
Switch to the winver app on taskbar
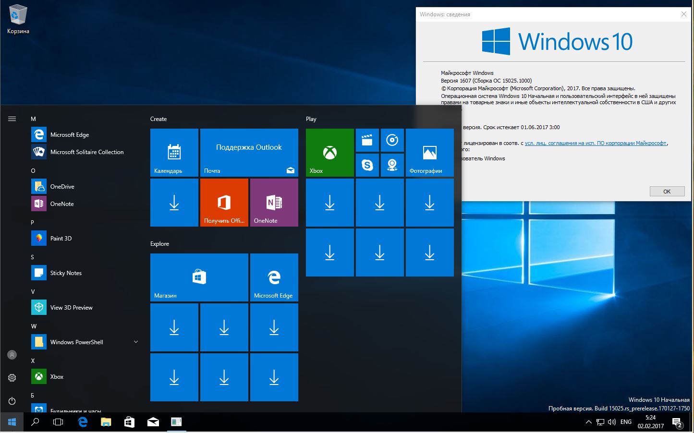[176, 422]
